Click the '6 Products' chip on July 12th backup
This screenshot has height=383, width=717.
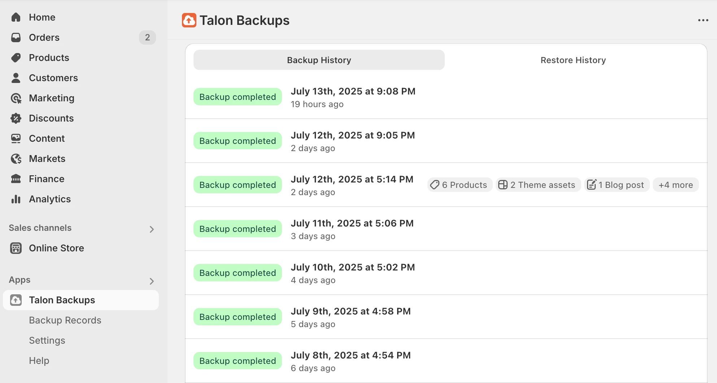[x=460, y=185]
